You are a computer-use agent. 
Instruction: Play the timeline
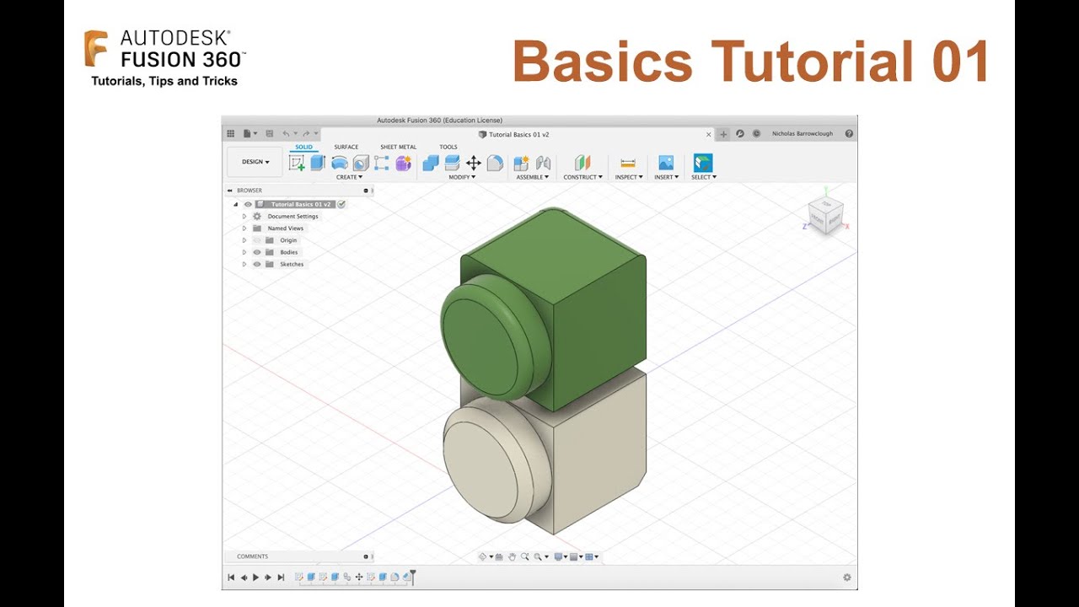pyautogui.click(x=255, y=577)
